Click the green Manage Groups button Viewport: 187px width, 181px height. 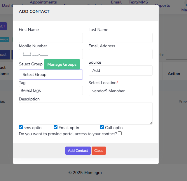click(62, 64)
